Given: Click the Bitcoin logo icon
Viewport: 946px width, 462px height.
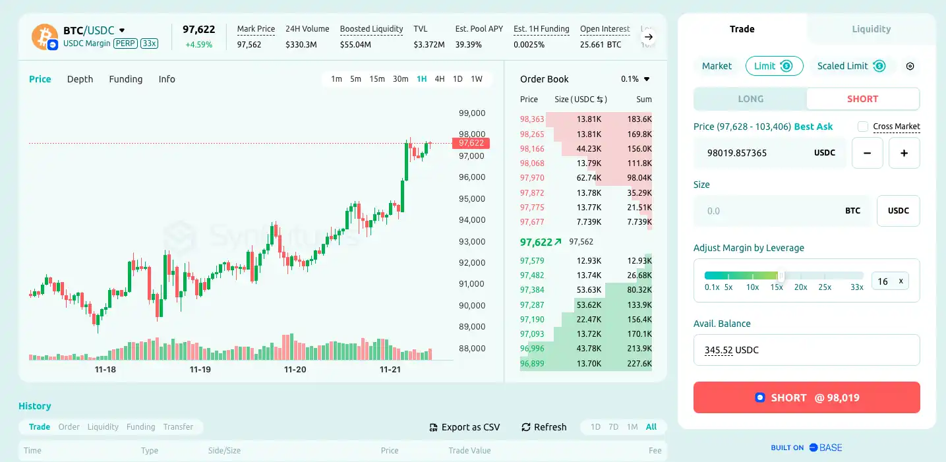Looking at the screenshot, I should 45,36.
